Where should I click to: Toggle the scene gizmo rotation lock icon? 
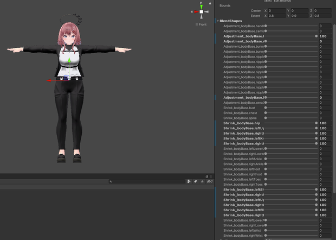[x=210, y=3]
